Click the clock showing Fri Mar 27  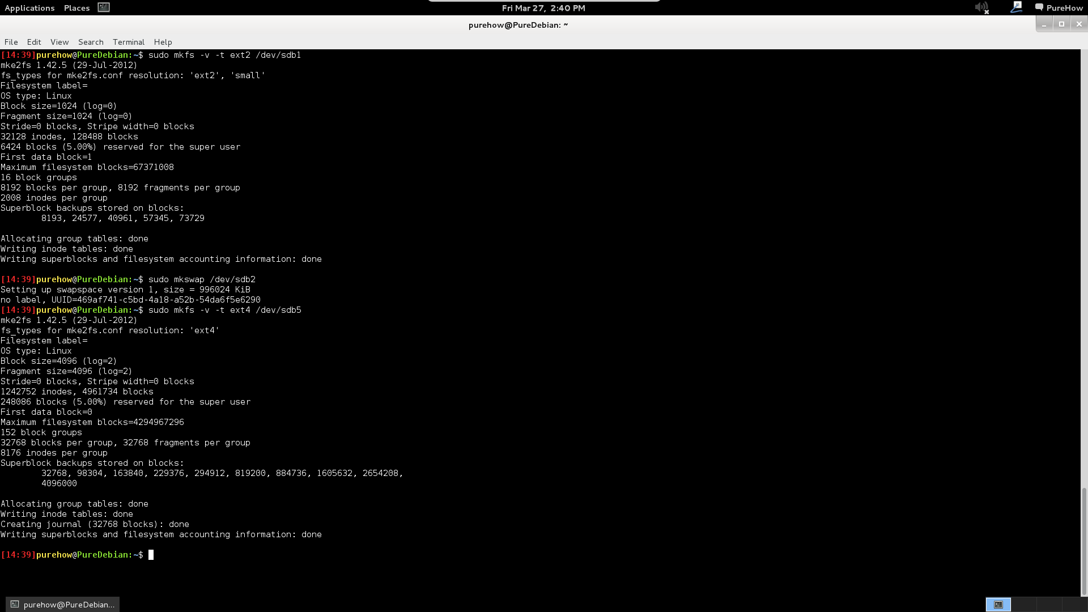pyautogui.click(x=543, y=8)
